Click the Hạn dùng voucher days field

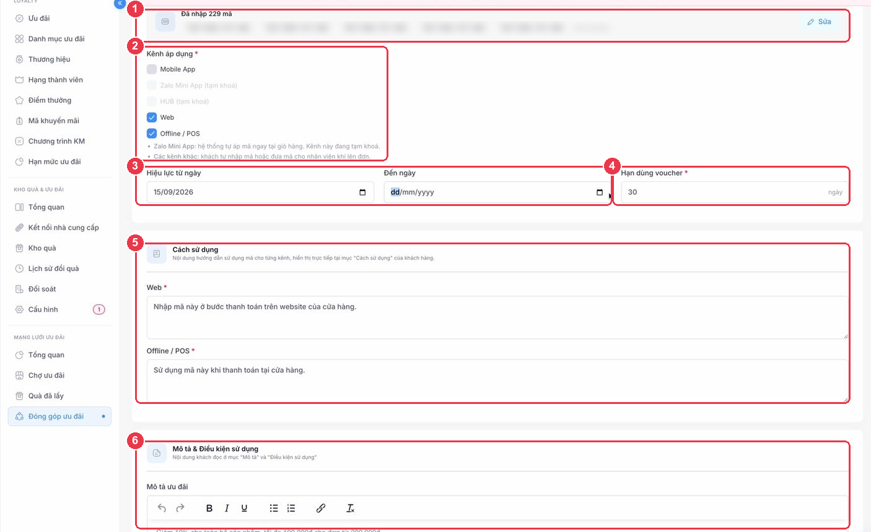735,192
